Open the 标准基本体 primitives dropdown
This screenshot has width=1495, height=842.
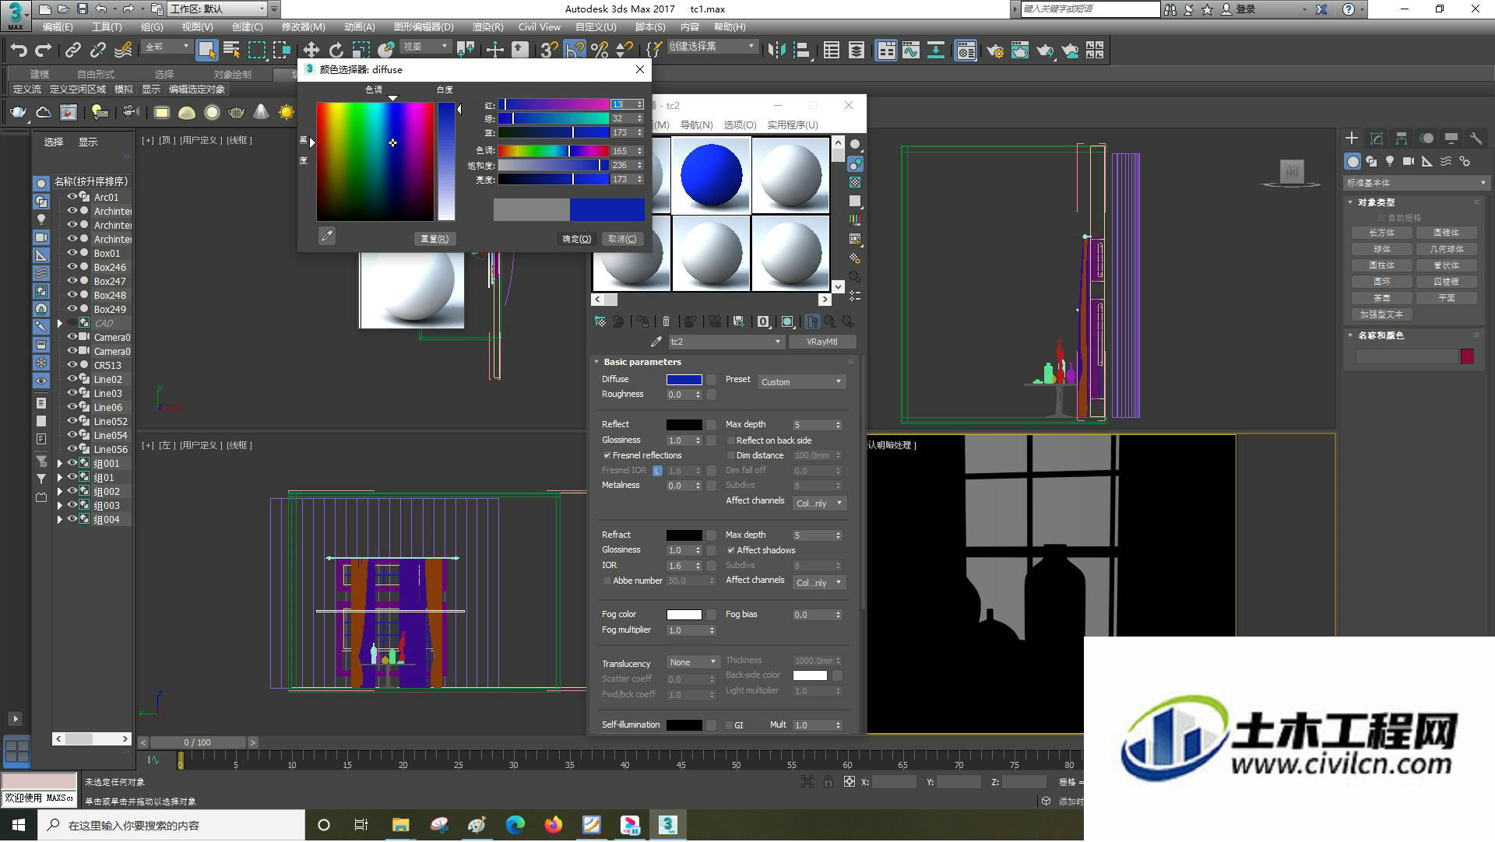pyautogui.click(x=1416, y=183)
